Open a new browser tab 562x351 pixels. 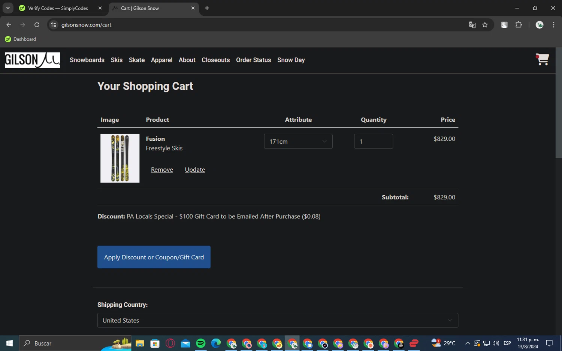click(x=207, y=8)
